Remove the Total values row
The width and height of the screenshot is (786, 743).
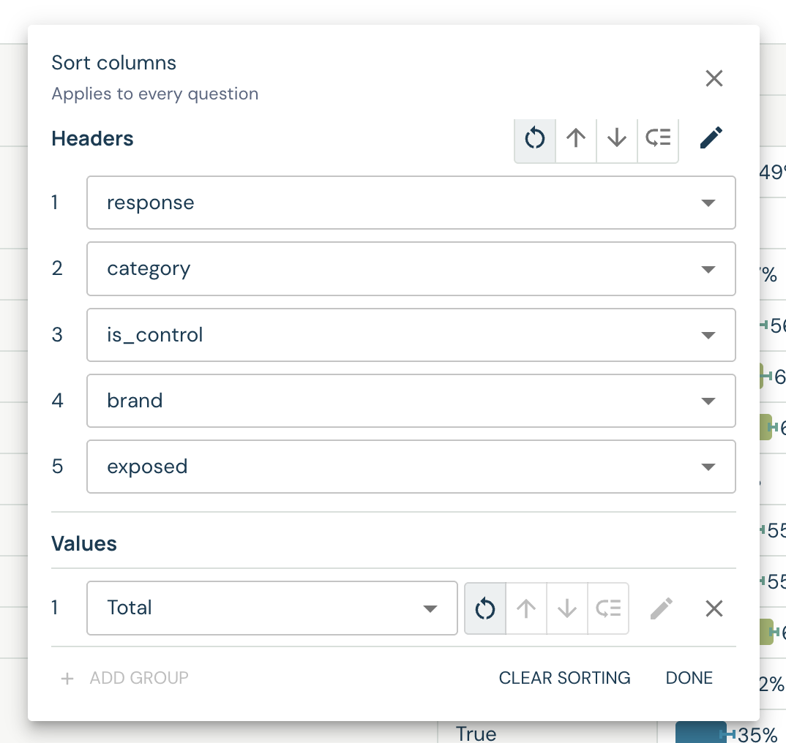[714, 608]
